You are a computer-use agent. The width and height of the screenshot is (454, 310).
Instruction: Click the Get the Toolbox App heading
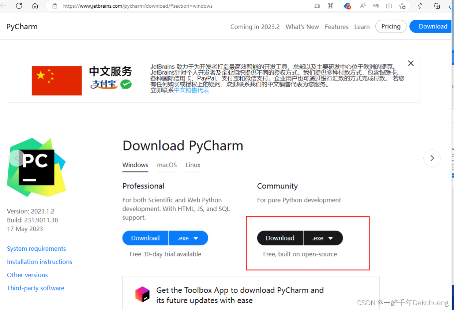240,295
